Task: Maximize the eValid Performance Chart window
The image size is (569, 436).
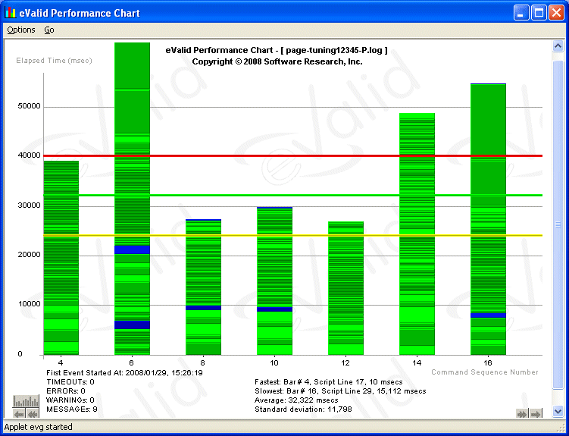Action: (539, 13)
